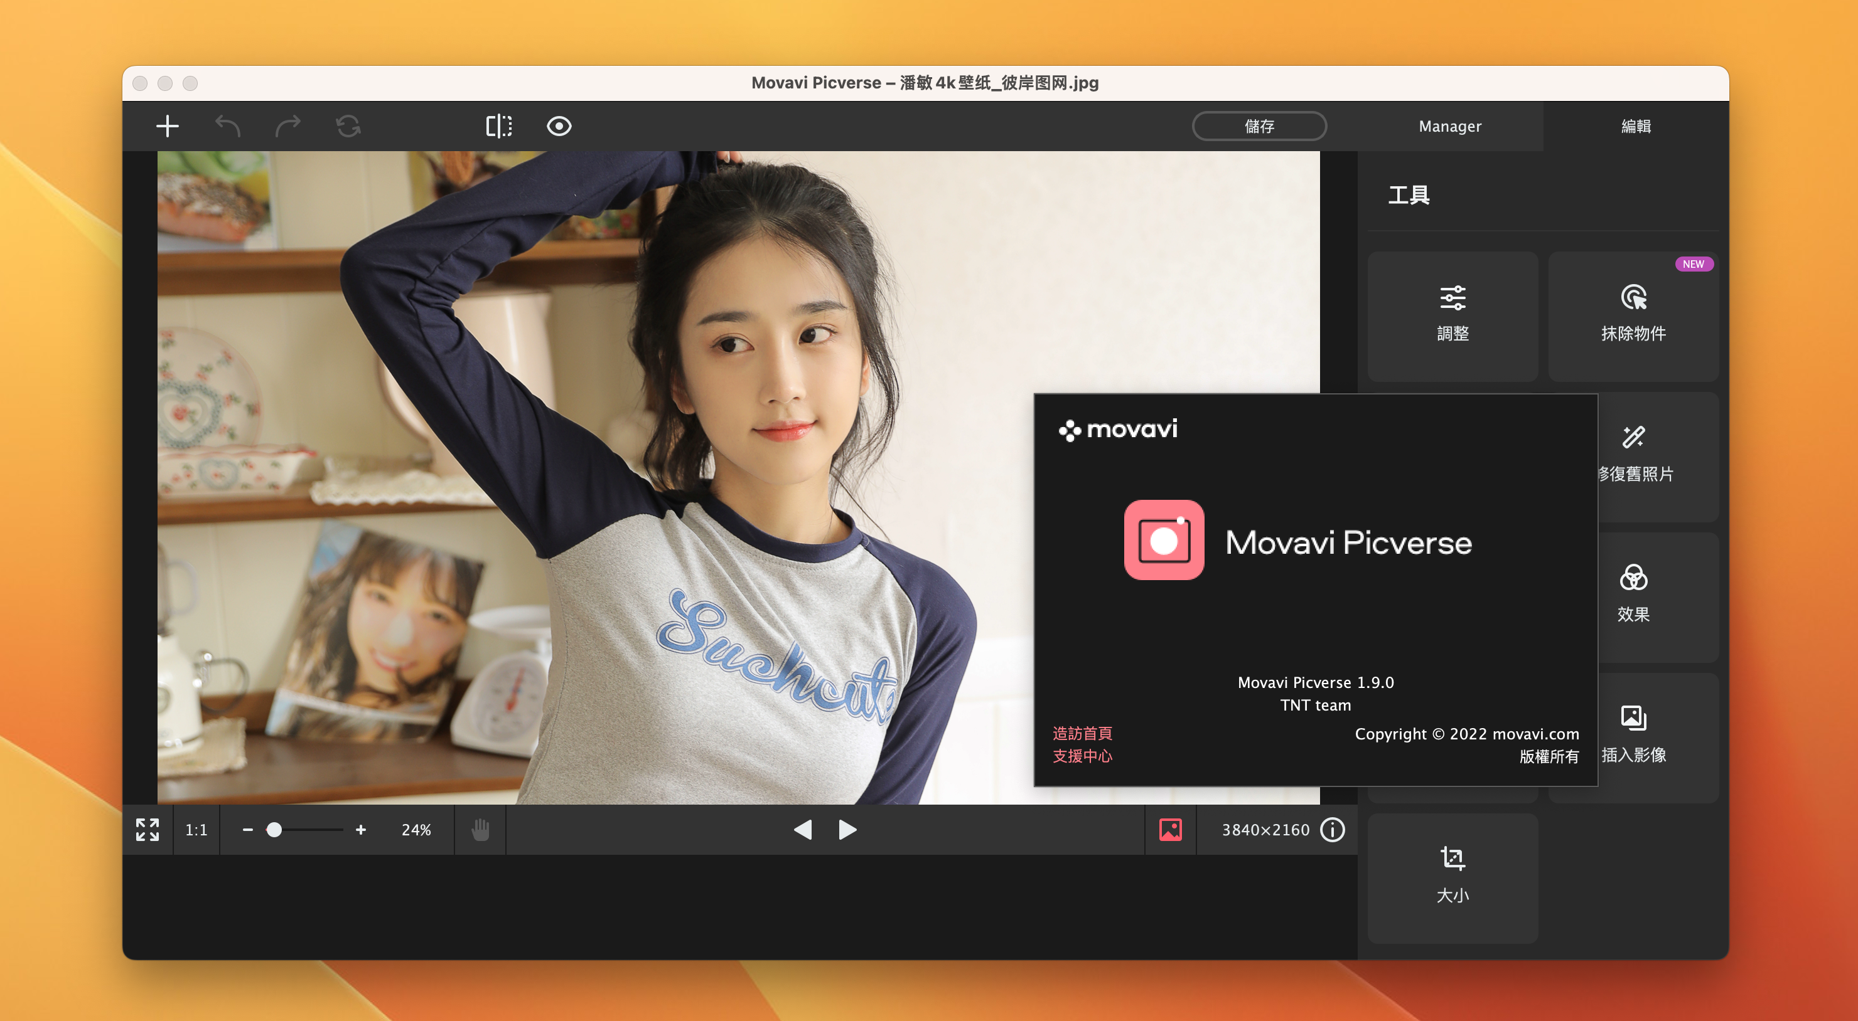This screenshot has width=1858, height=1021.
Task: Click the redo arrow in toolbar
Action: tap(287, 126)
